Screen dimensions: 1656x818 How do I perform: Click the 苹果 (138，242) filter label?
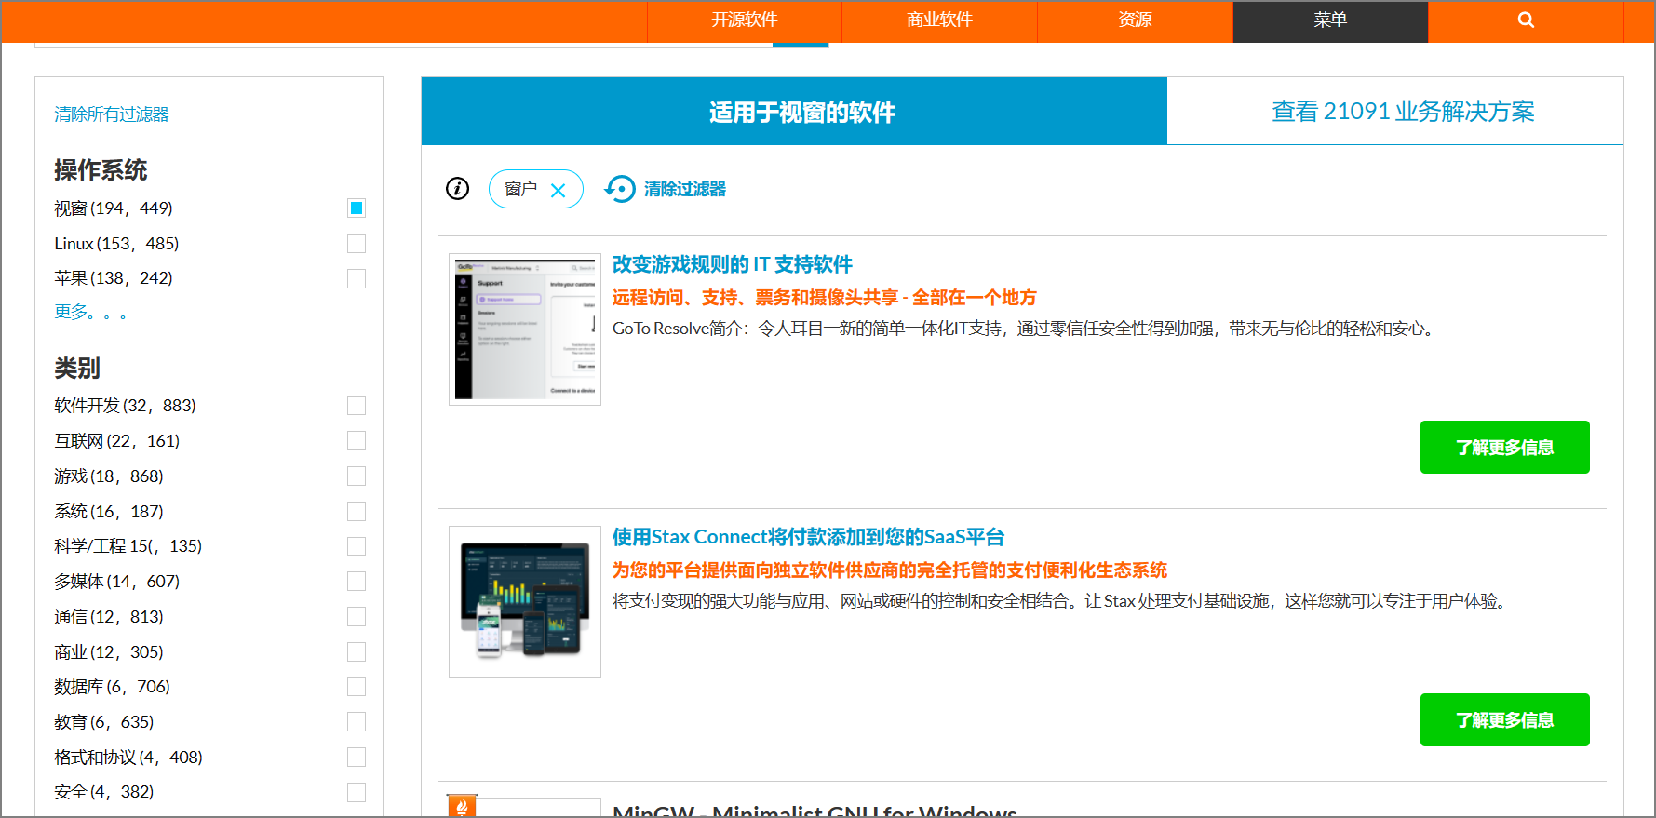tap(114, 278)
